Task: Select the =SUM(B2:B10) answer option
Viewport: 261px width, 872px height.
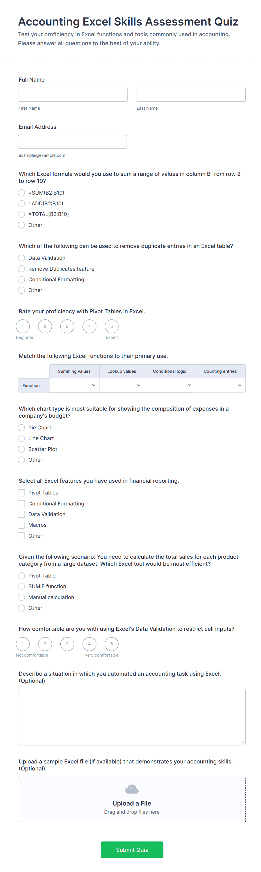Action: pos(22,193)
